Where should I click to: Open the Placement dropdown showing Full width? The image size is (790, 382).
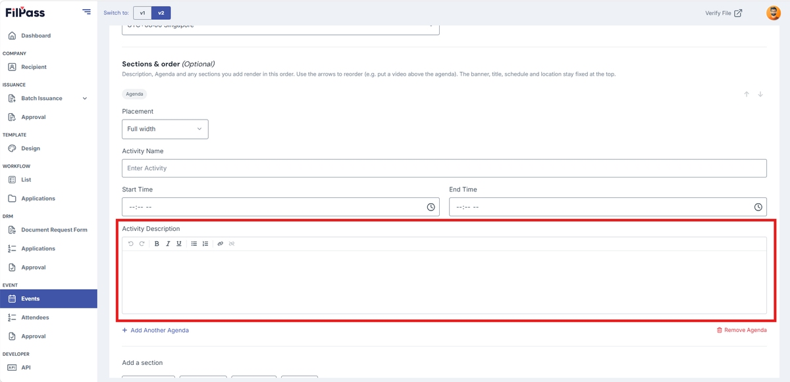165,129
